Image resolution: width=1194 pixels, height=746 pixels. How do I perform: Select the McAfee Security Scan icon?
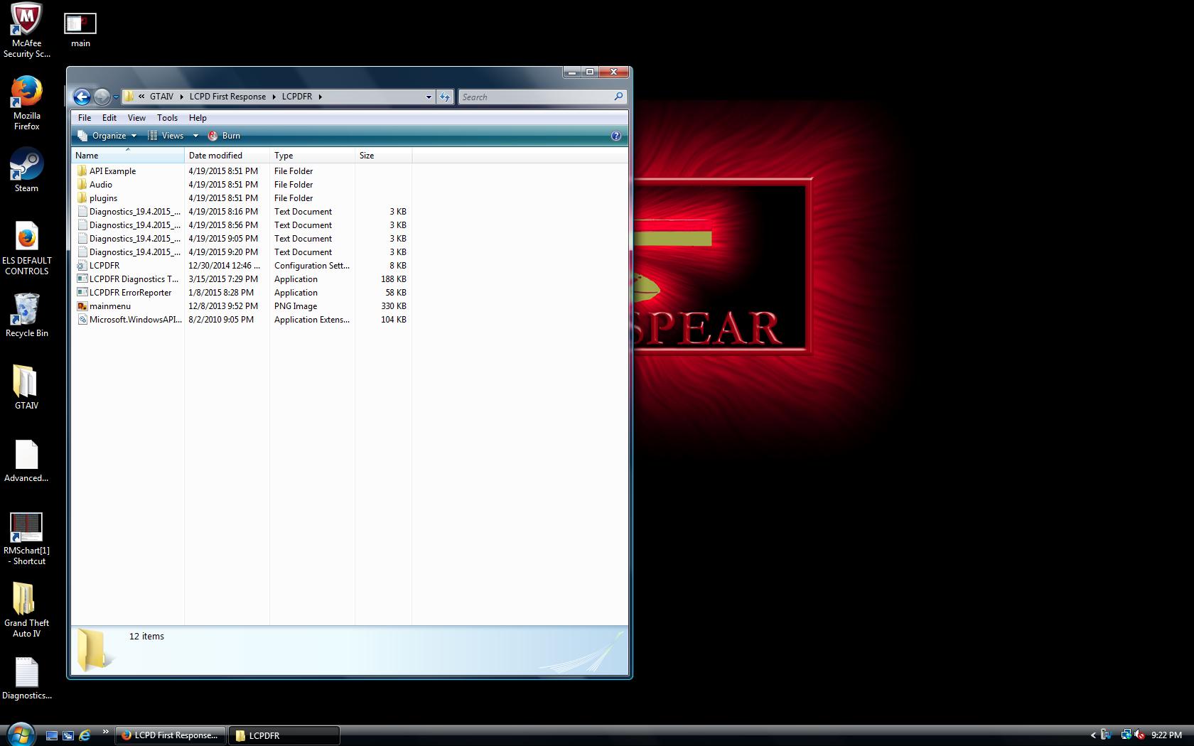tap(26, 30)
